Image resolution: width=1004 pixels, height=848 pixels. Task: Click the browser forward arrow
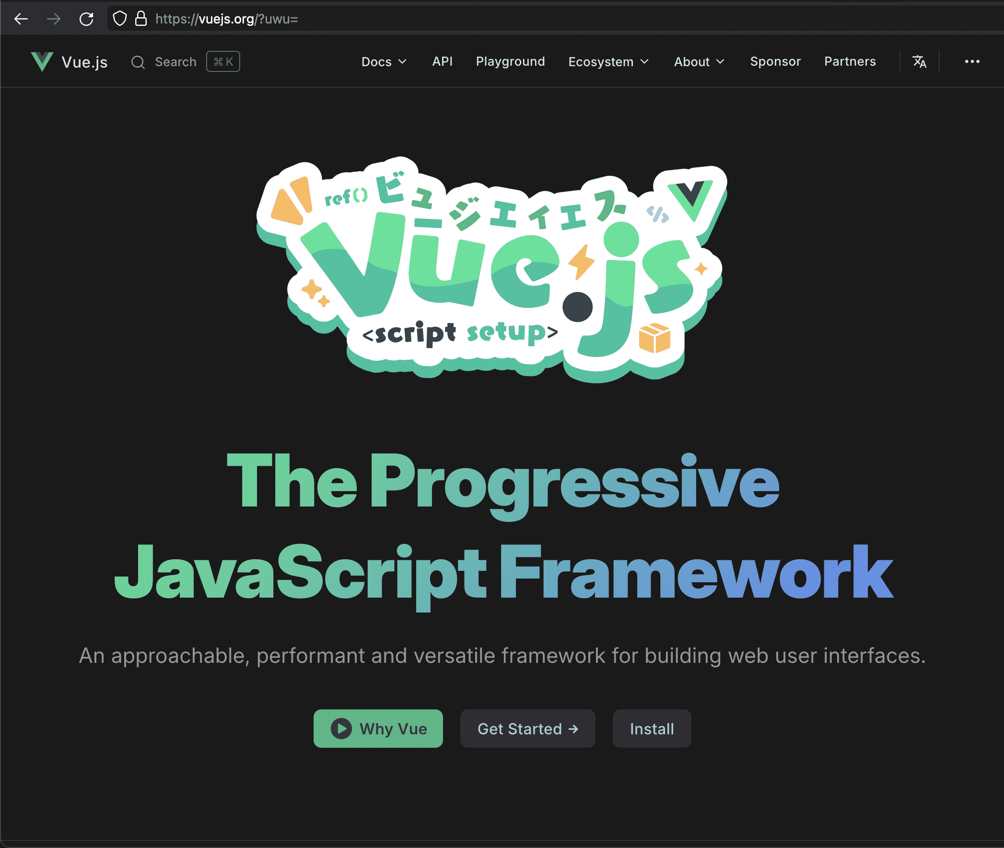54,19
